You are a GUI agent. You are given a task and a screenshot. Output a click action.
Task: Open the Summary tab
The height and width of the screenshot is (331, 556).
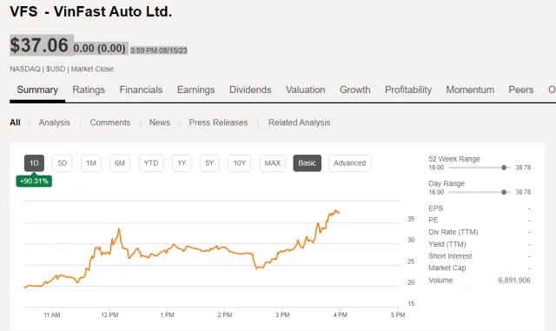pyautogui.click(x=37, y=89)
